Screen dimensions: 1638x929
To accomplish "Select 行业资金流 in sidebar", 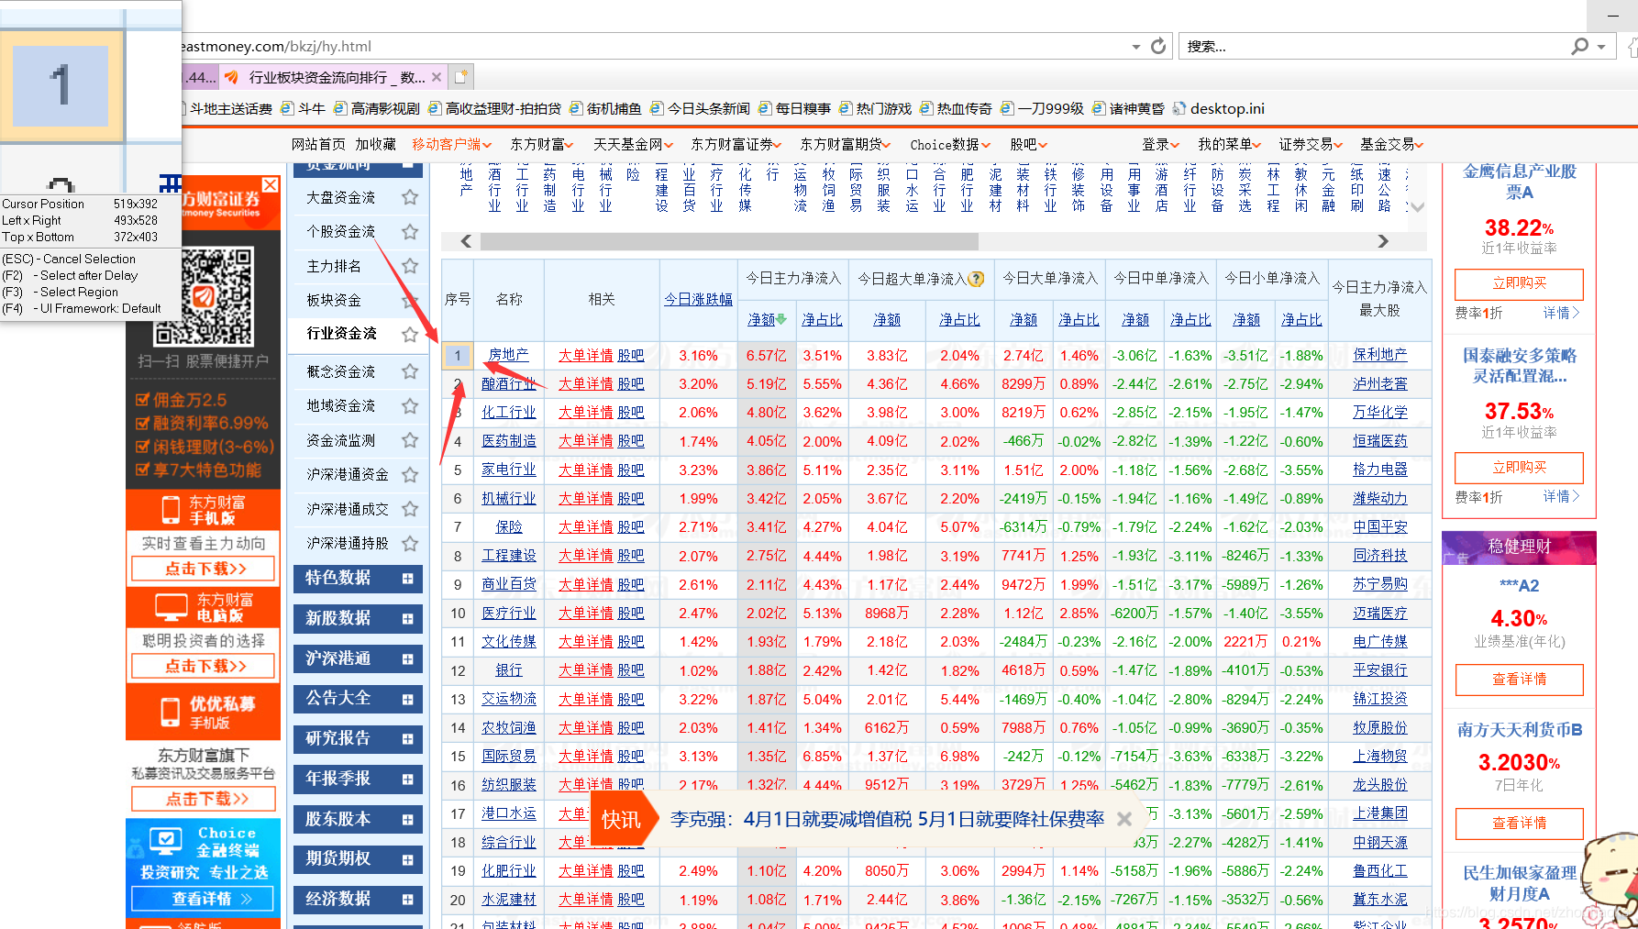I will [341, 334].
